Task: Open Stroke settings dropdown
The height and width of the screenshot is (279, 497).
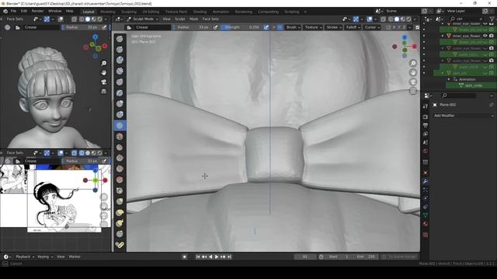Action: point(333,28)
